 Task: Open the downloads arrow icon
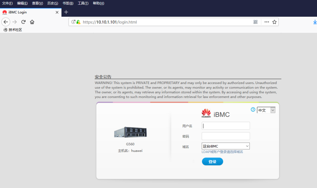[x=315, y=22]
